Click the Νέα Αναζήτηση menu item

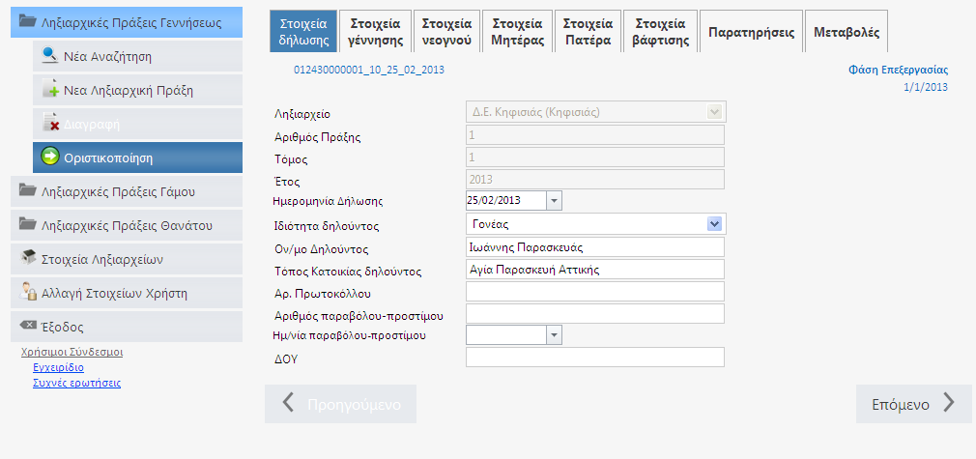click(137, 56)
